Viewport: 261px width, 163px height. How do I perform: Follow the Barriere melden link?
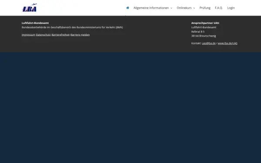80,35
